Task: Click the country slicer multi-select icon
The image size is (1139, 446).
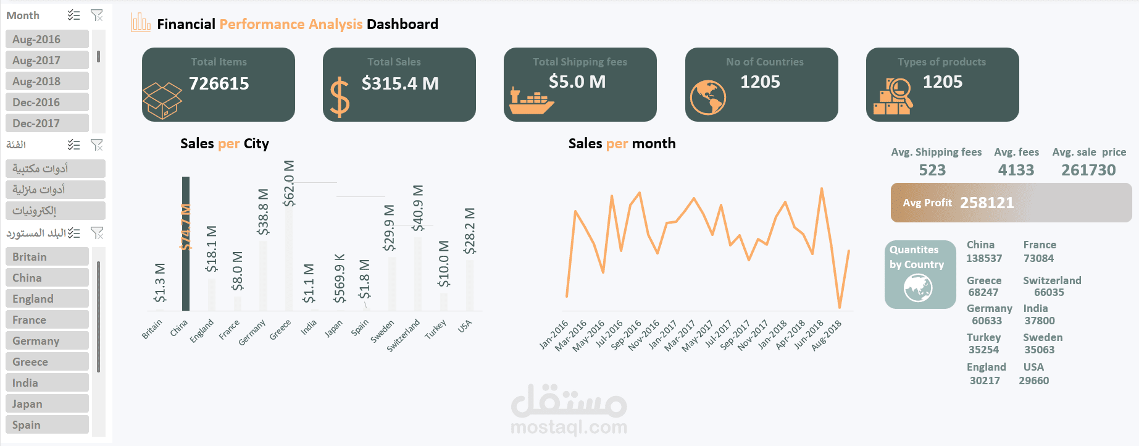Action: pyautogui.click(x=73, y=233)
